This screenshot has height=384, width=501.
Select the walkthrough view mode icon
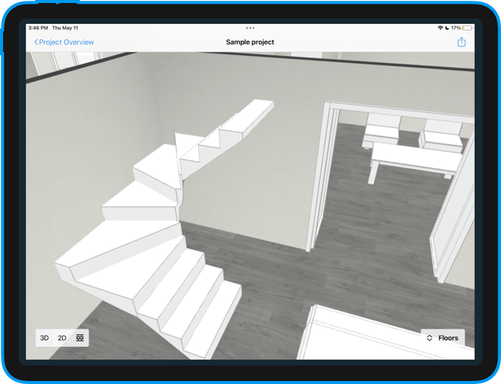pyautogui.click(x=80, y=338)
